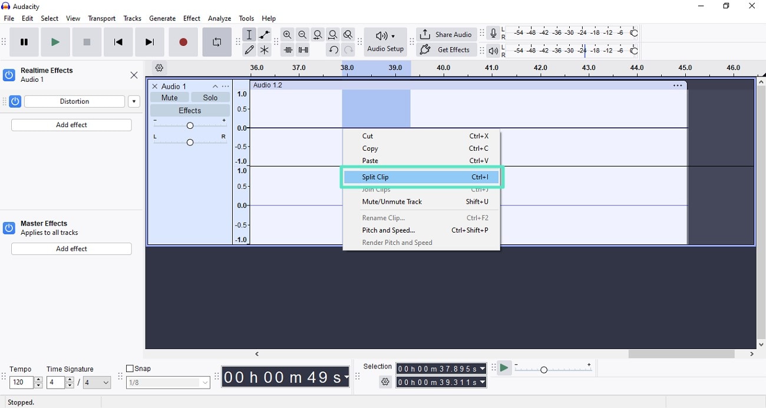This screenshot has width=766, height=408.
Task: Mute the Audio 1 track
Action: tap(170, 98)
